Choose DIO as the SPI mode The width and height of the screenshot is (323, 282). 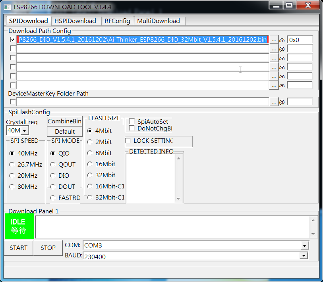tap(53, 176)
